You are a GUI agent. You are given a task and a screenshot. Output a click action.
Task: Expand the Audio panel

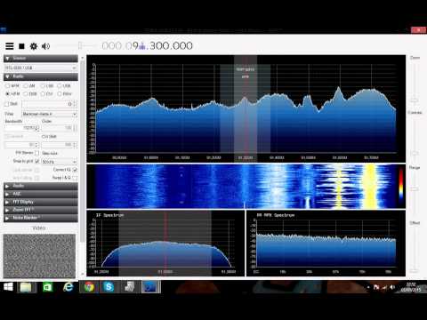(41, 186)
